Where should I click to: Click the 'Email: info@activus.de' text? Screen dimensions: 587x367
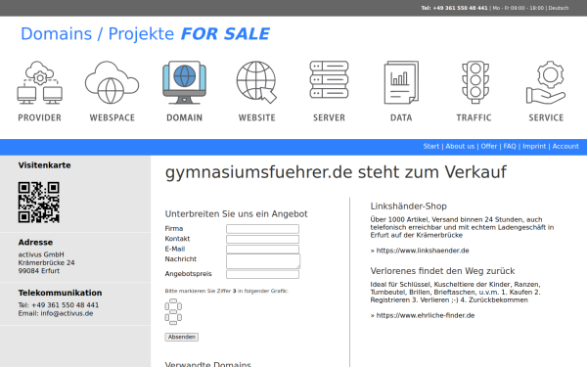tap(56, 313)
